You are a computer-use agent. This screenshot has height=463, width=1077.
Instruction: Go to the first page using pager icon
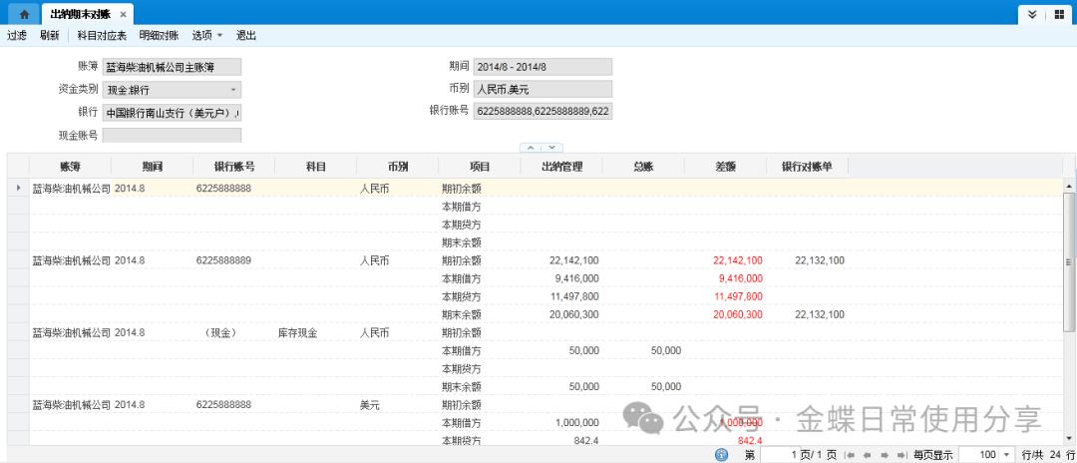click(x=851, y=455)
